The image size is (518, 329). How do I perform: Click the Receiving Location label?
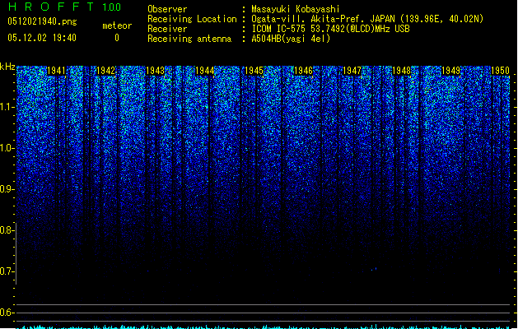[x=192, y=19]
